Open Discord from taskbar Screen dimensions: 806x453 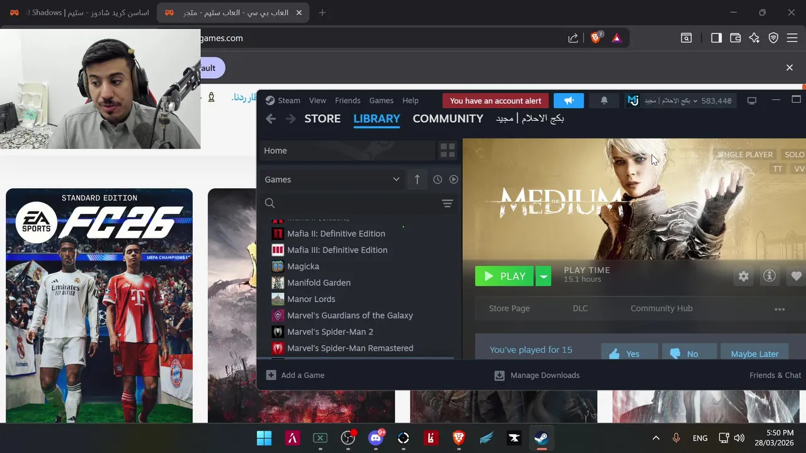[x=376, y=438]
